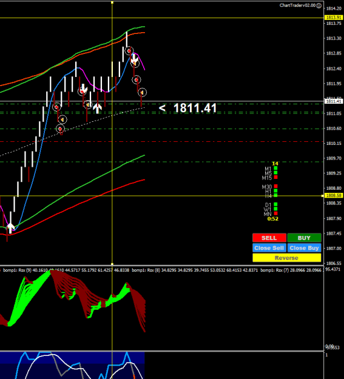Click the D1 green trend square
The image size is (344, 379).
pos(275,204)
